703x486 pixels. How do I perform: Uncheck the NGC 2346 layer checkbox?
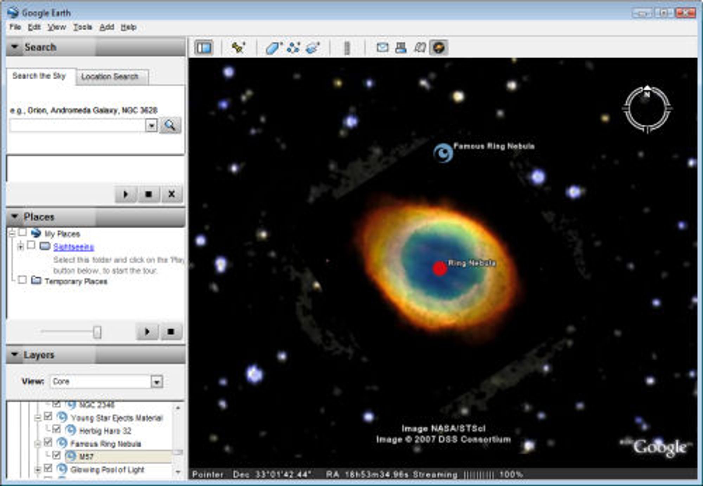click(x=57, y=404)
